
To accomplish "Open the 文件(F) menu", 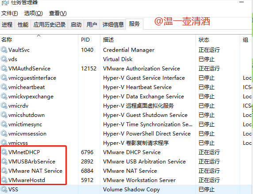I will (x=10, y=13).
